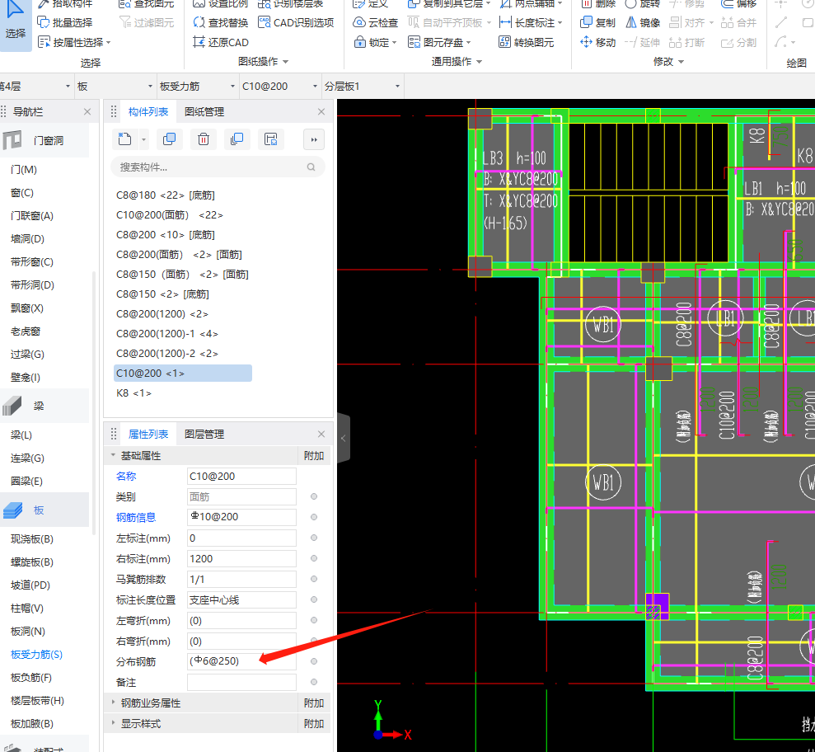Switch to the 图纸管理 tab

(x=204, y=112)
